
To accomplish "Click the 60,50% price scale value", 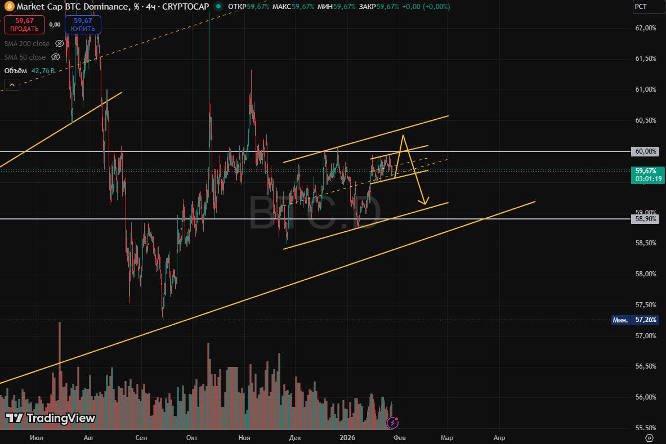I will (x=646, y=120).
